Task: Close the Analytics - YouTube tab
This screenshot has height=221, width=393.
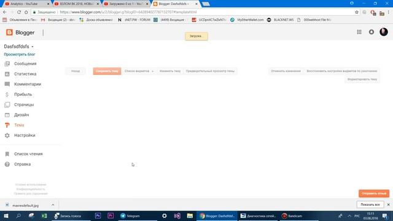Action: [x=49, y=4]
